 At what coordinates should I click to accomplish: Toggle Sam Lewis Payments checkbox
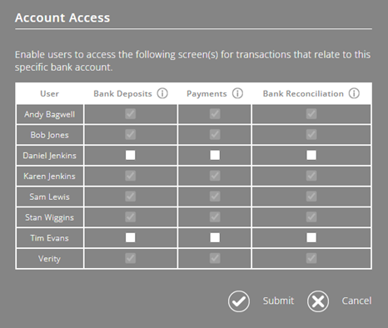pyautogui.click(x=215, y=196)
